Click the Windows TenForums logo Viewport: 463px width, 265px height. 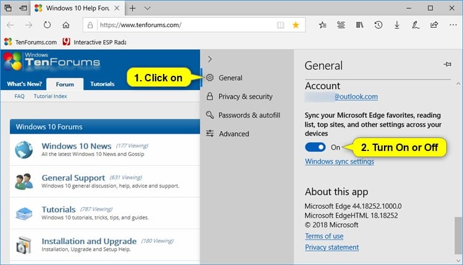click(x=52, y=62)
